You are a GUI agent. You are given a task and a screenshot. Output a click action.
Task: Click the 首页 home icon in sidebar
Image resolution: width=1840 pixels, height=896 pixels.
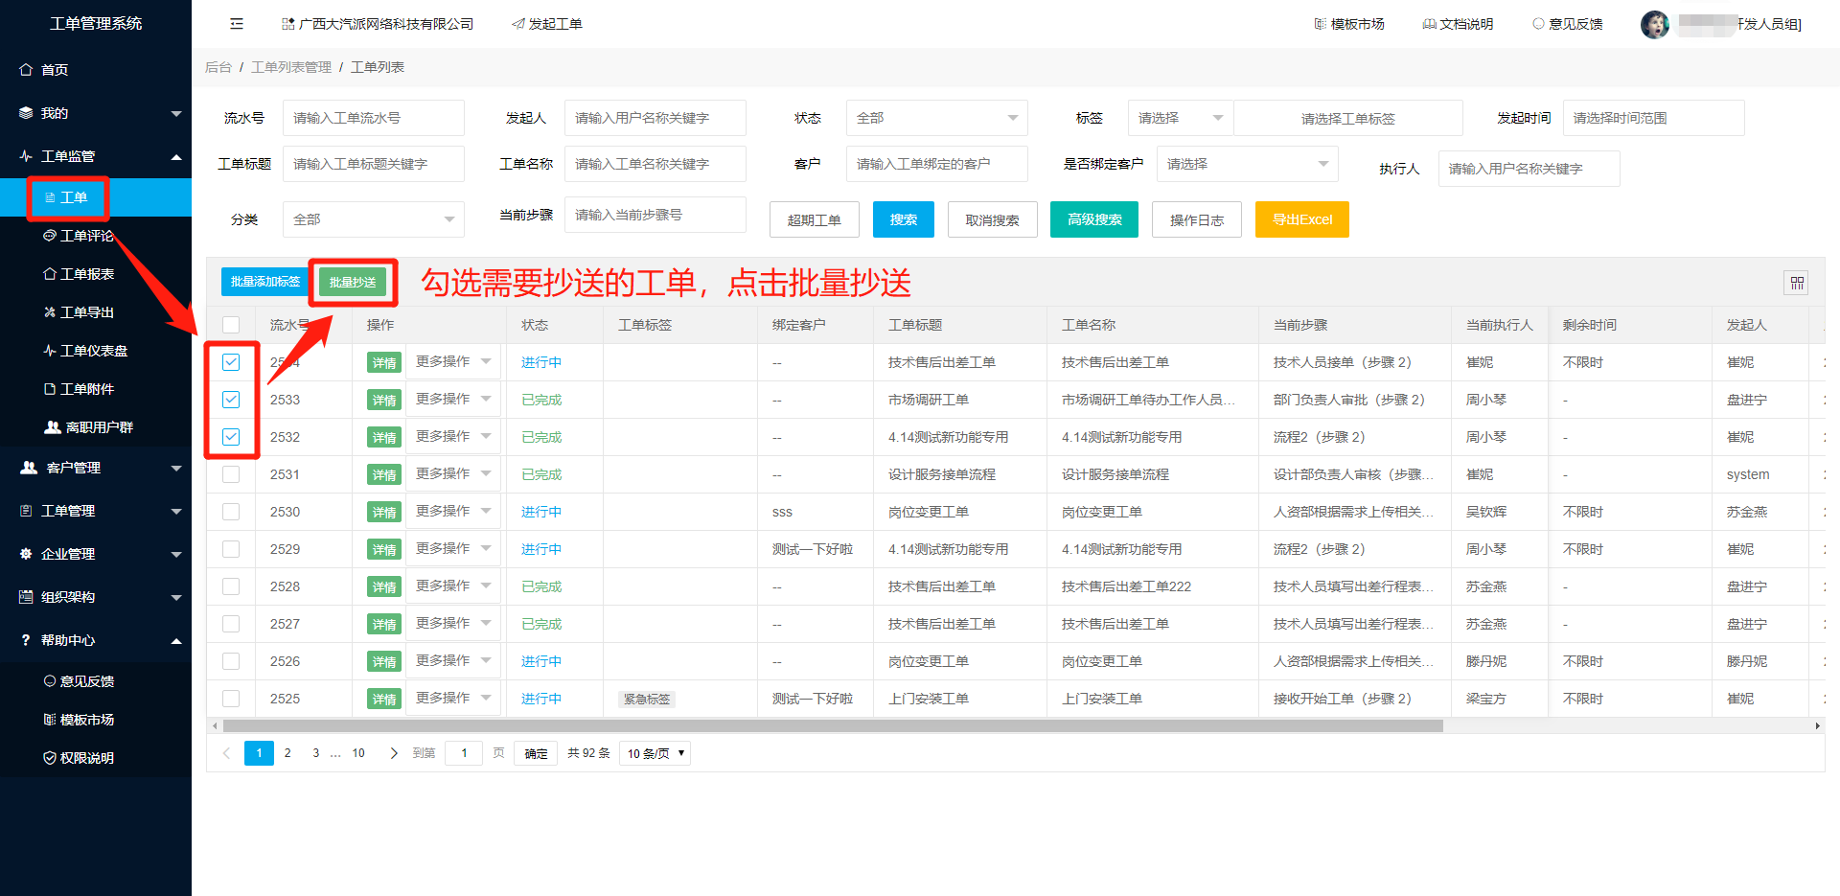27,70
